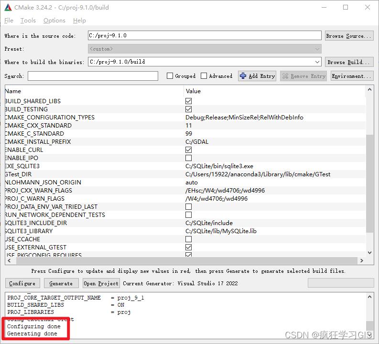Click the cache table vertical scrollbar thumb
Image resolution: width=379 pixels, height=344 pixels.
(x=369, y=183)
